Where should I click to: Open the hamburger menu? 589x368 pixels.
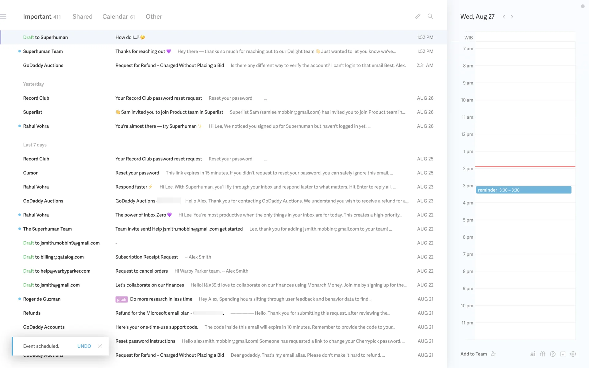coord(3,17)
